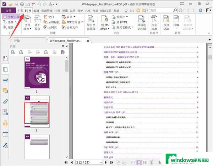The image size is (213, 166).
Task: Enable continuous page view mode
Action: pyautogui.click(x=139, y=162)
